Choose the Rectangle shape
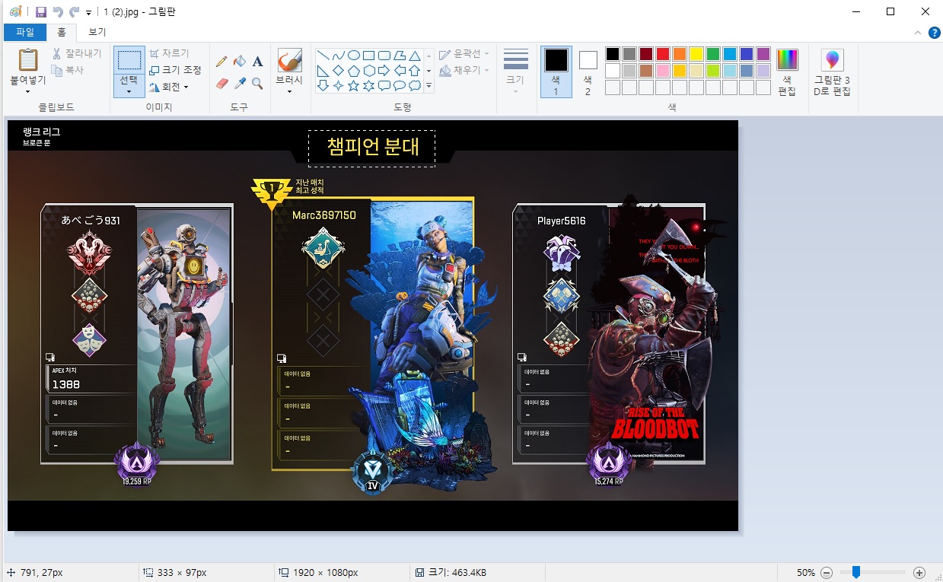The width and height of the screenshot is (943, 582). 368,56
